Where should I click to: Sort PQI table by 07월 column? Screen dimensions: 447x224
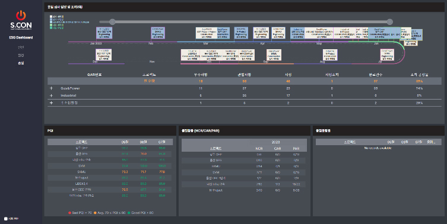point(162,142)
